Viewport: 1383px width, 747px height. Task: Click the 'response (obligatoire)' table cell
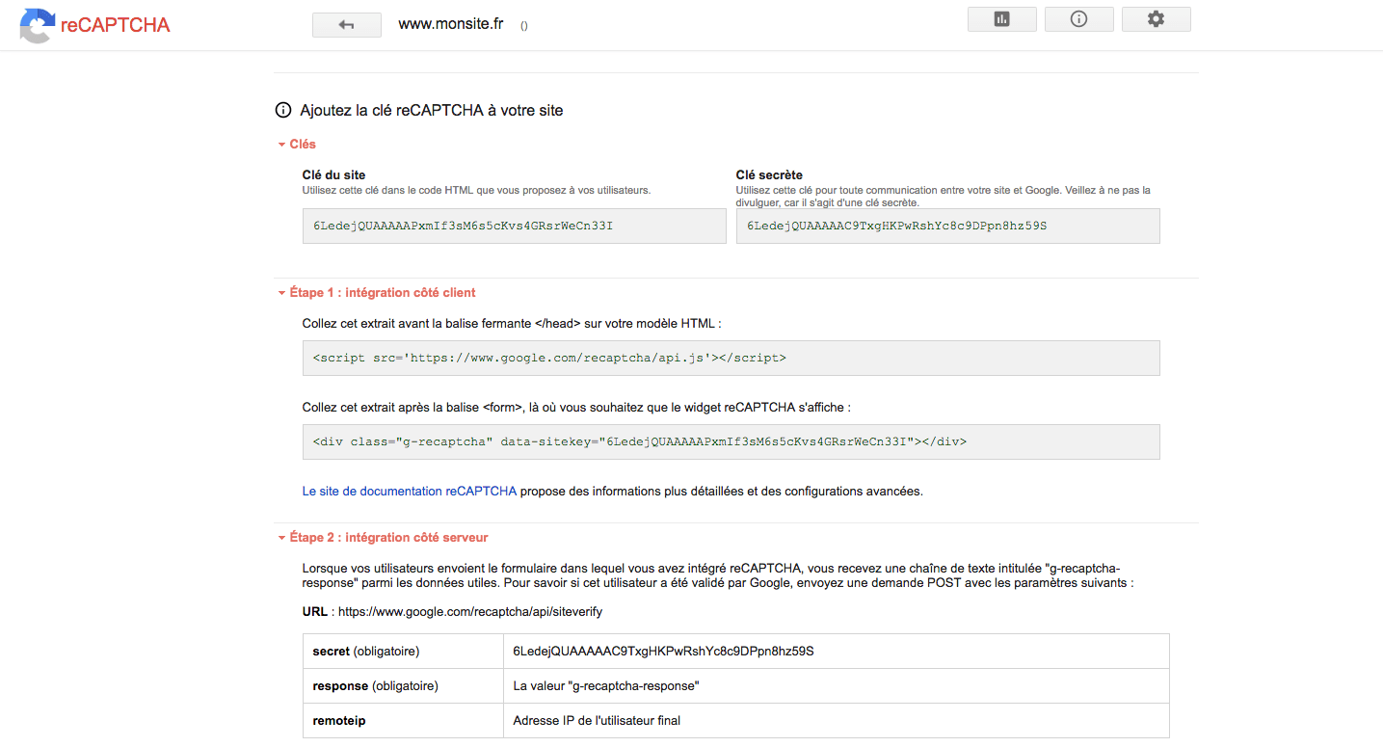pos(375,686)
